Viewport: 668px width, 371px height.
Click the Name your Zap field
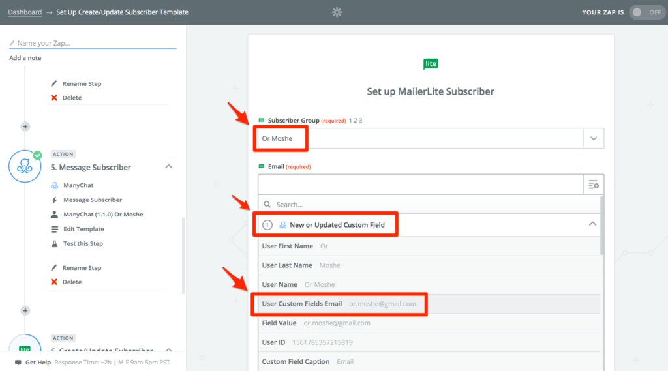[x=93, y=43]
